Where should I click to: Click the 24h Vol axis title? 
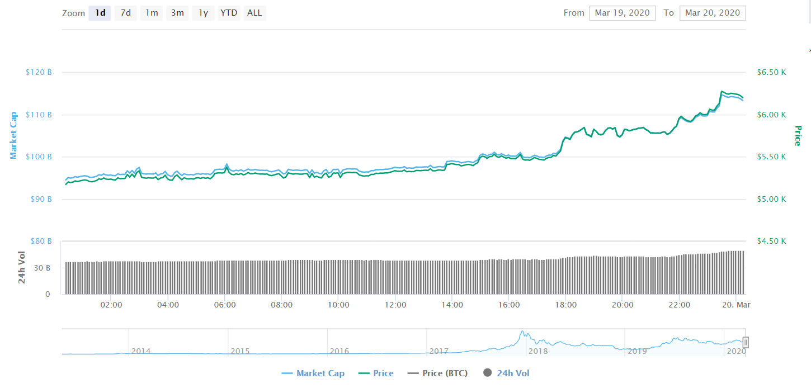point(22,267)
